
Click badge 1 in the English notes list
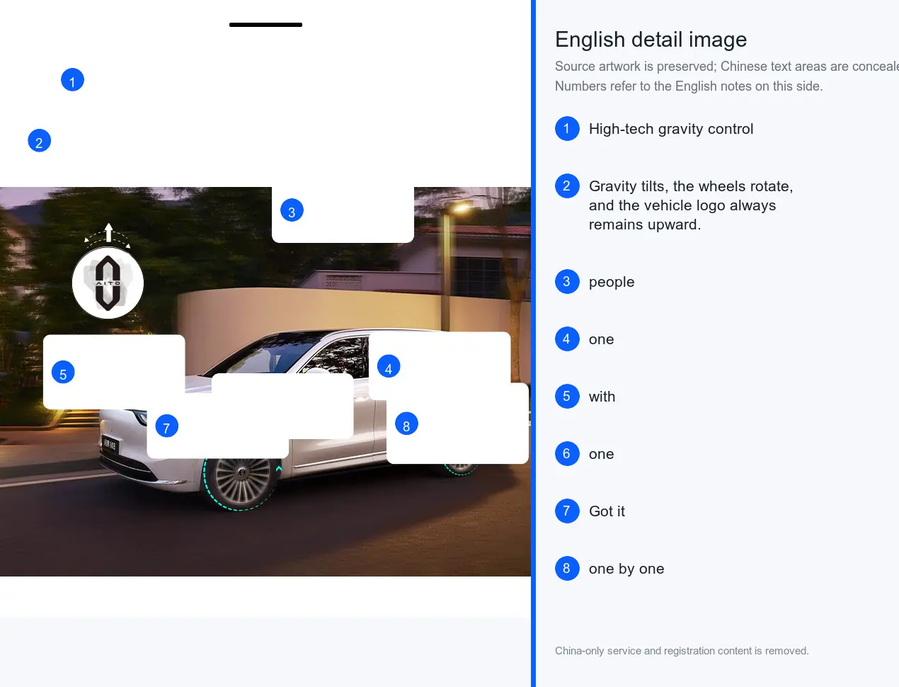point(567,129)
